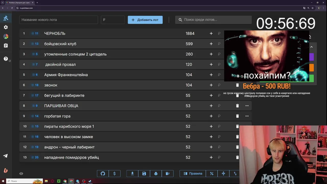Image resolution: width=327 pixels, height=184 pixels.
Task: Open the pie chart statistics icon
Action: click(x=6, y=37)
